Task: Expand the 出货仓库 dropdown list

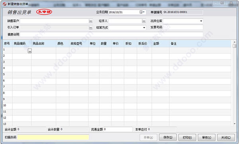Action: click(201, 21)
